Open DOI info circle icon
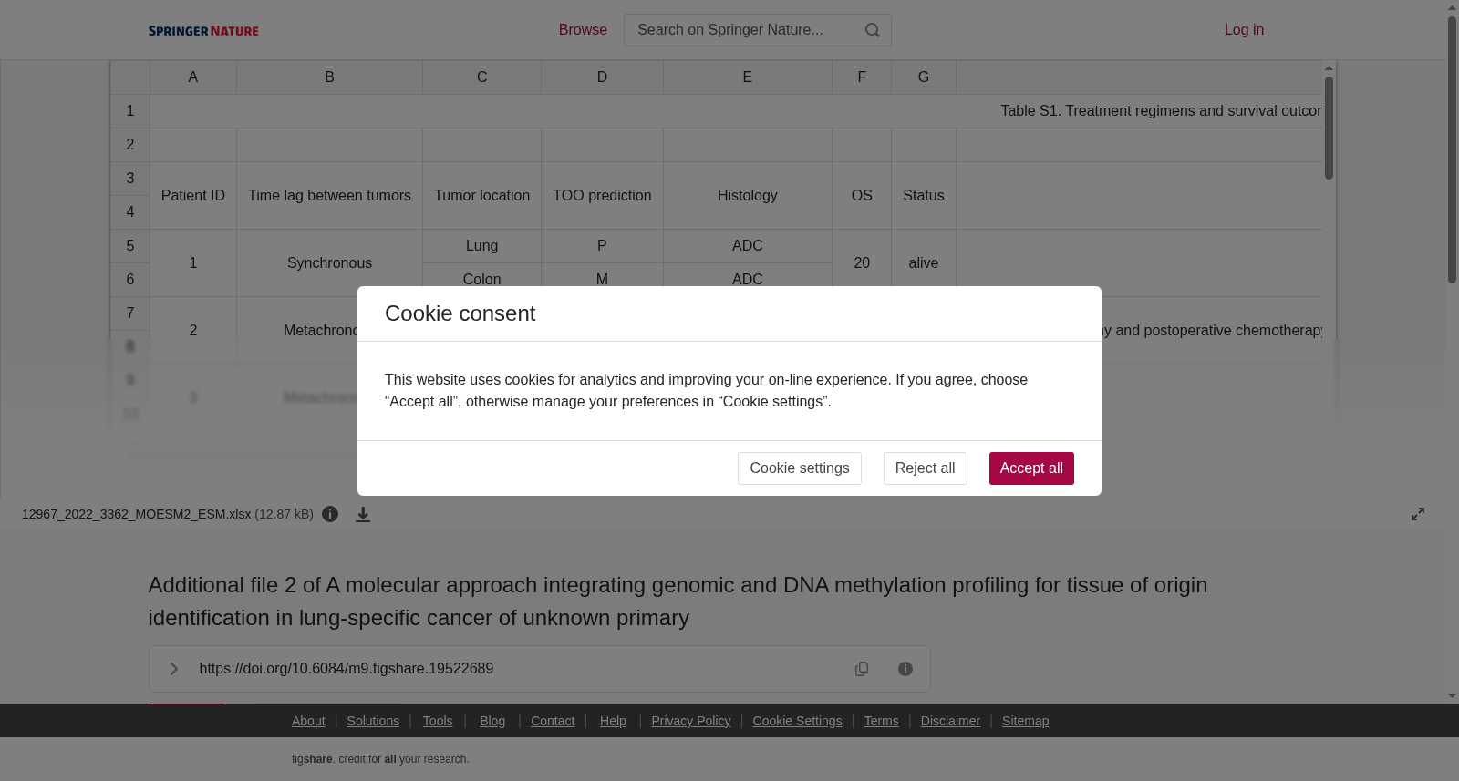Viewport: 1459px width, 781px height. pyautogui.click(x=905, y=669)
